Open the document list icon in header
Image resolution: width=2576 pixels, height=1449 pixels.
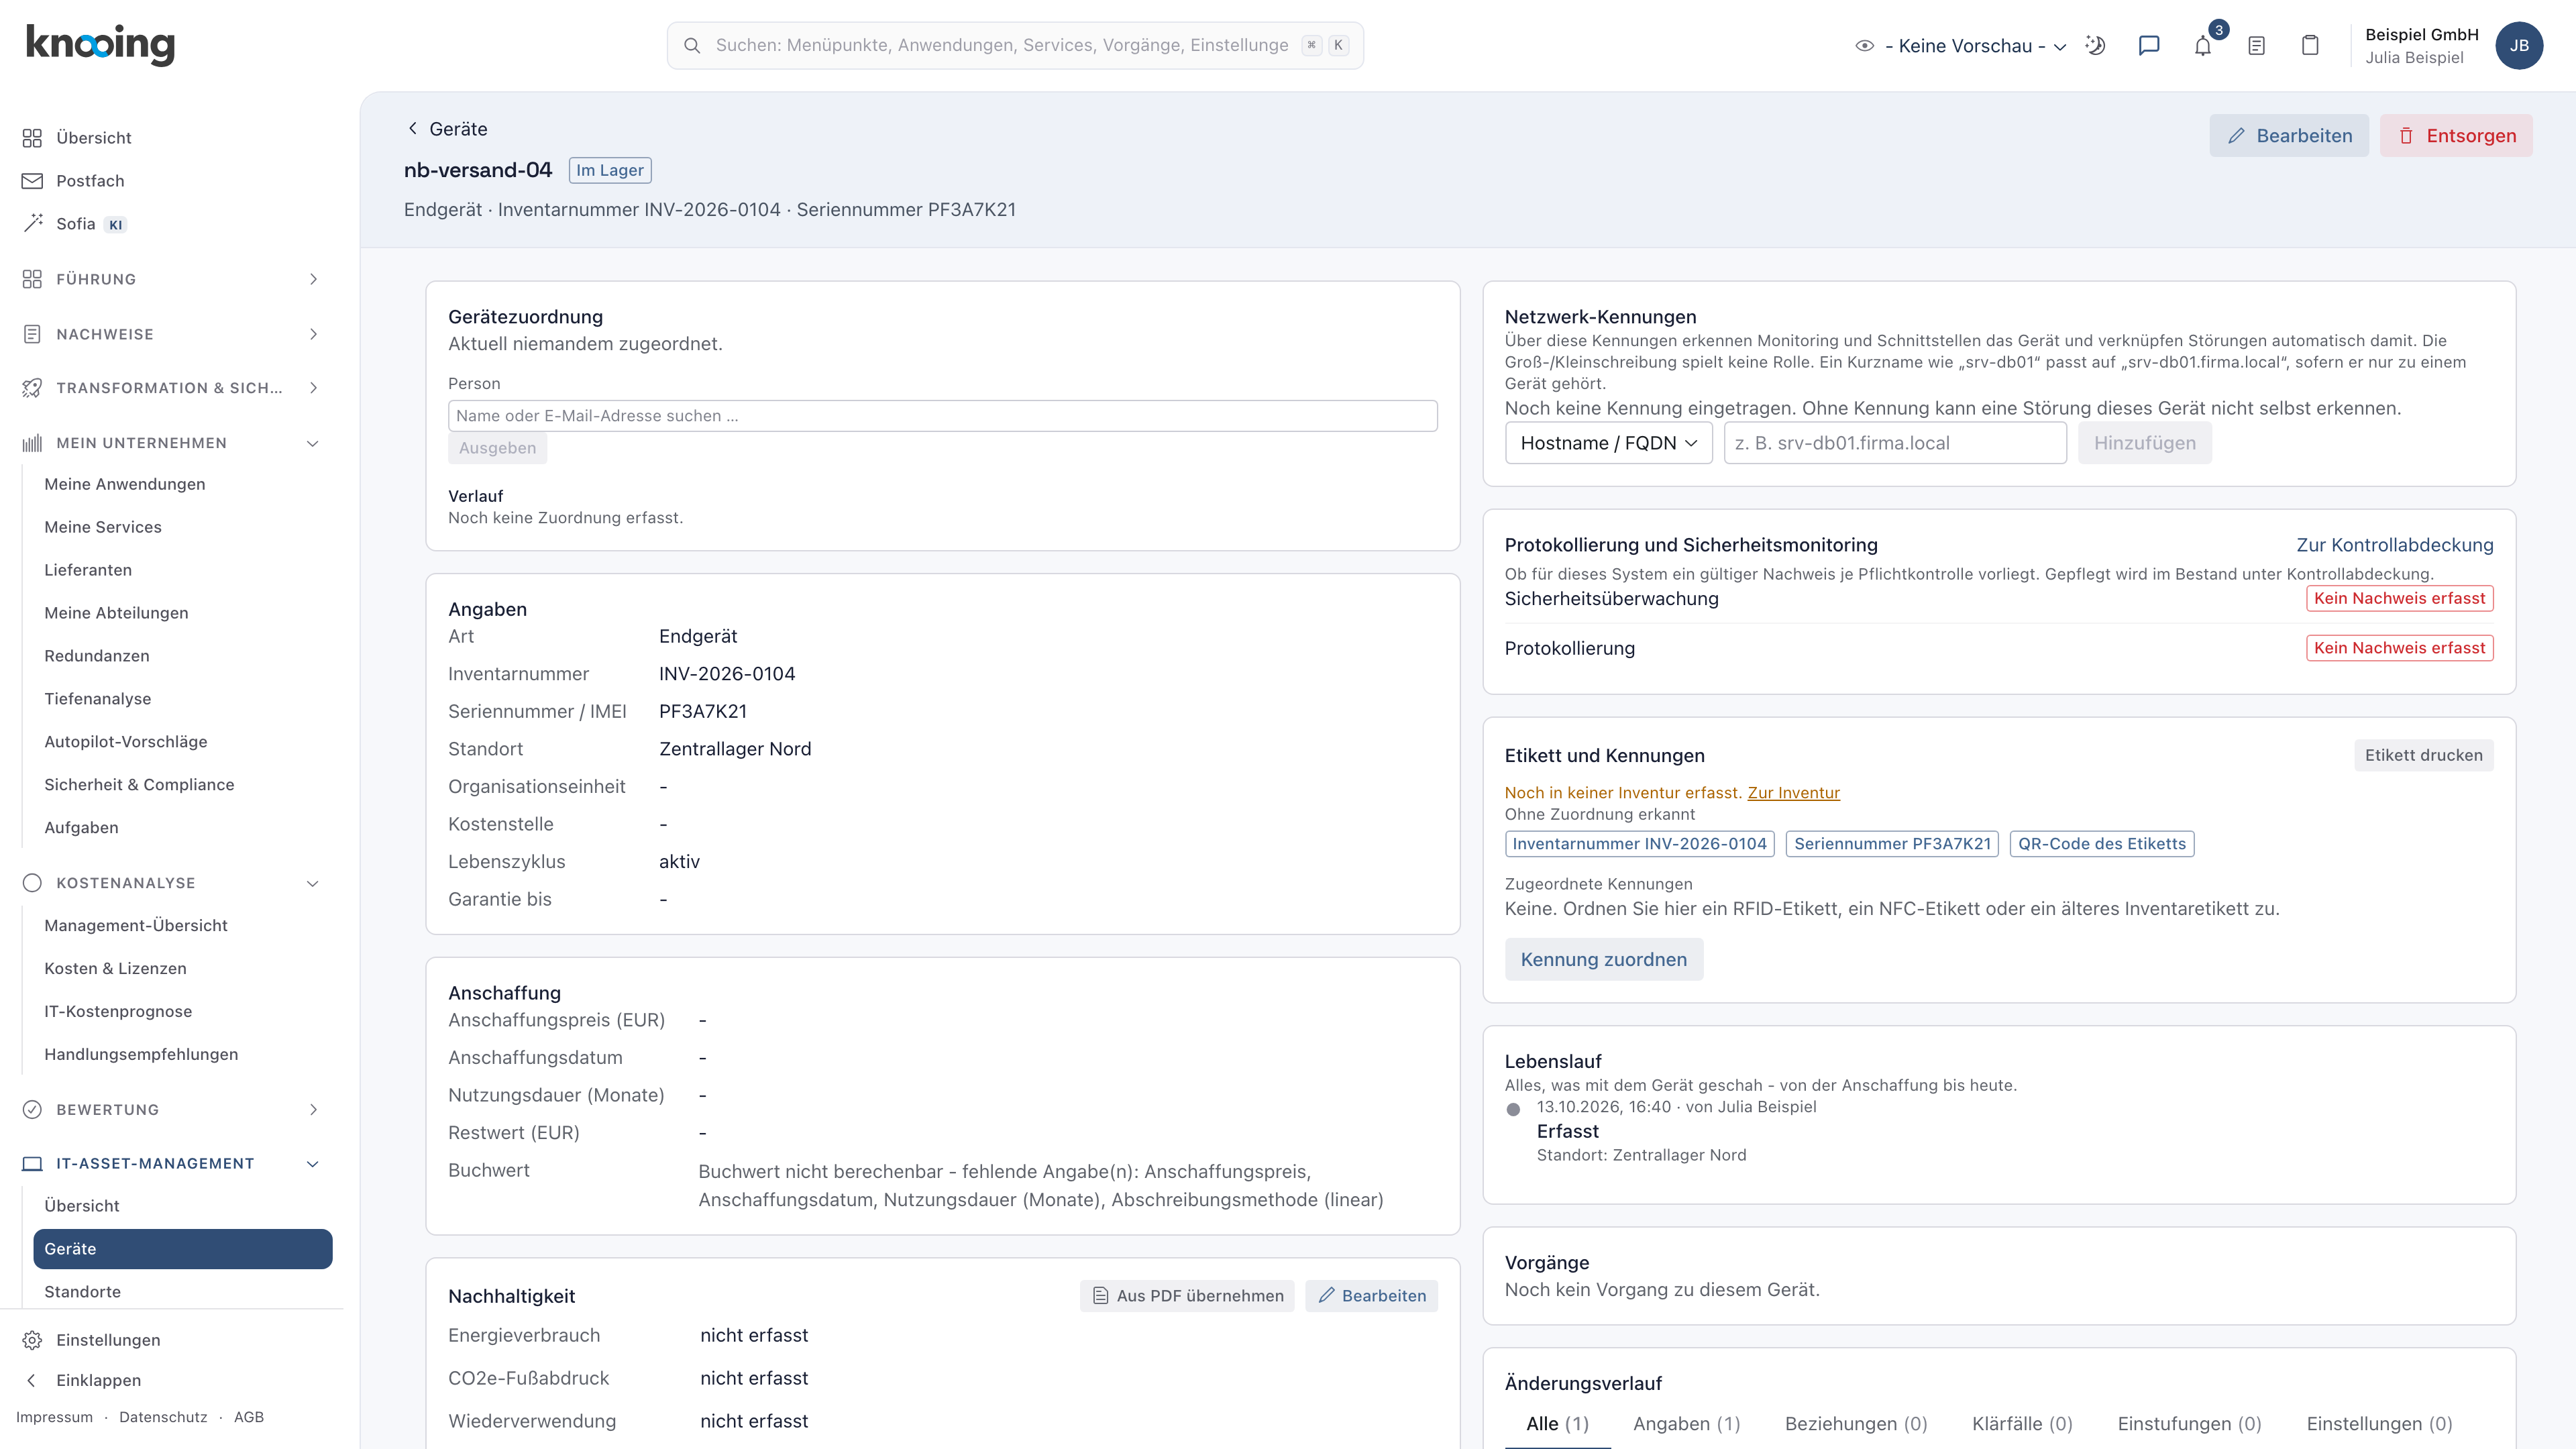click(x=2256, y=46)
